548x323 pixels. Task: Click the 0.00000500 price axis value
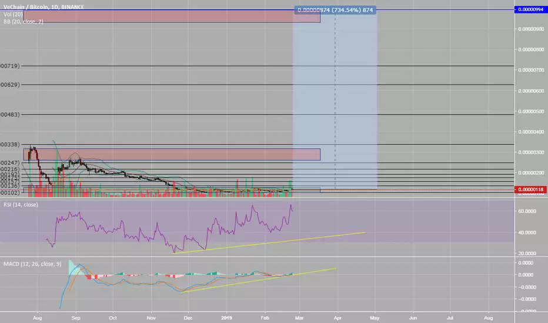click(531, 112)
